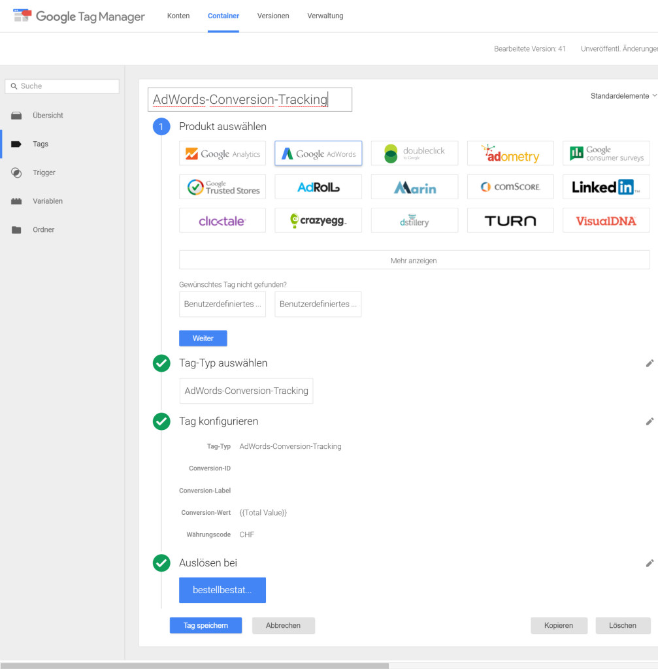Choose the DoubleClick product tile
Viewport: 658px width, 669px height.
(x=414, y=153)
